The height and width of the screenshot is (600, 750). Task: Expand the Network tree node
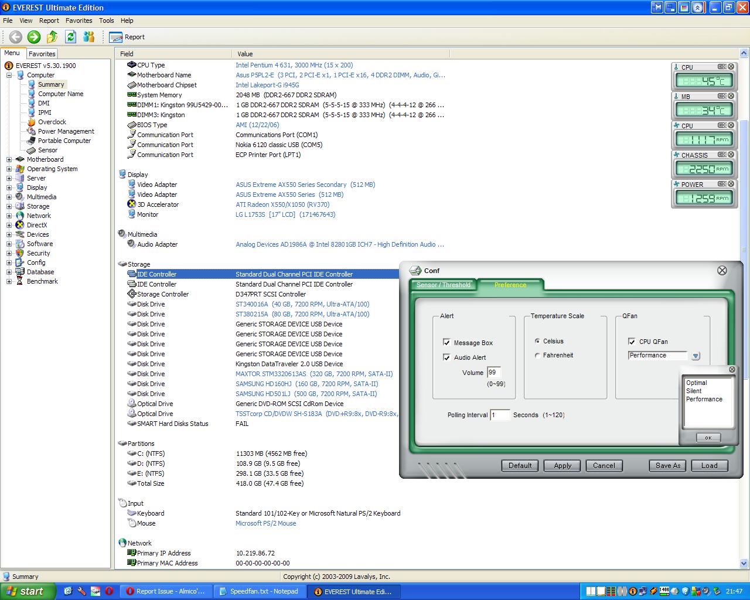[9, 216]
